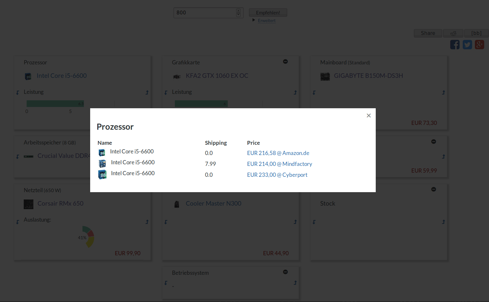Viewport: 489px width, 302px height.
Task: Click the Grafikkarte Leistung performance bar
Action: pos(201,104)
